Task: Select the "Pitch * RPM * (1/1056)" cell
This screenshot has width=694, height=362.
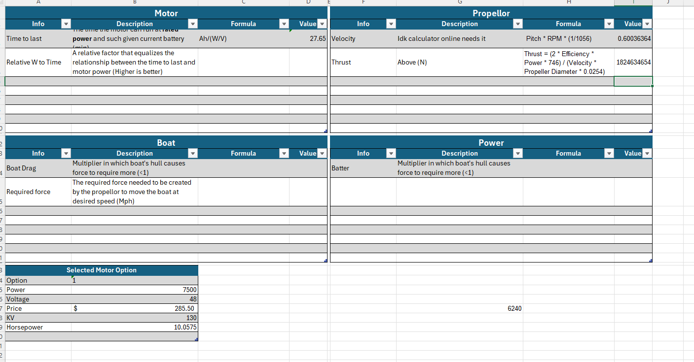Action: click(568, 38)
